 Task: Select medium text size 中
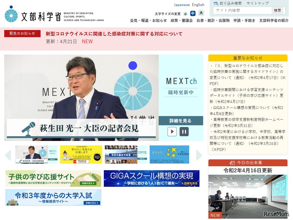click(x=193, y=13)
